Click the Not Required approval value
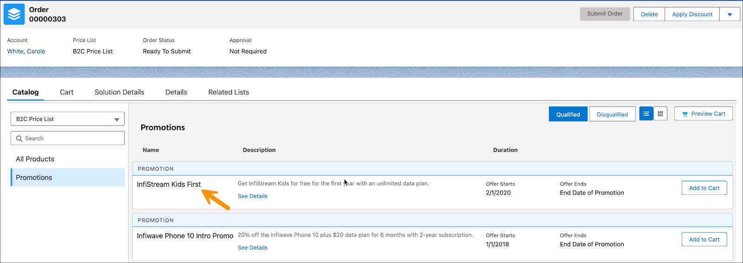 click(248, 51)
